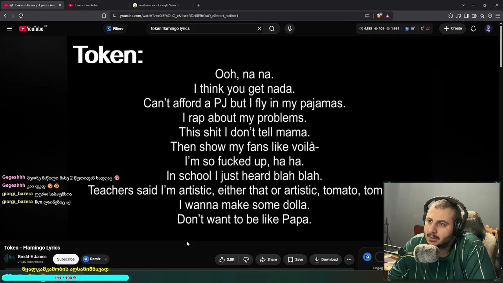The width and height of the screenshot is (503, 283).
Task: Toggle the browser sidebar panel
Action: 466,16
